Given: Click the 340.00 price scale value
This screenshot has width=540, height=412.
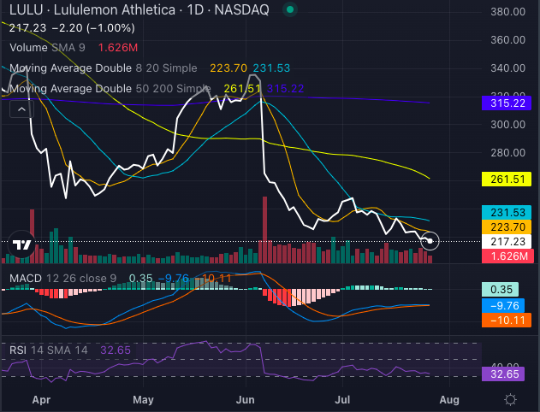Looking at the screenshot, I should tap(507, 68).
